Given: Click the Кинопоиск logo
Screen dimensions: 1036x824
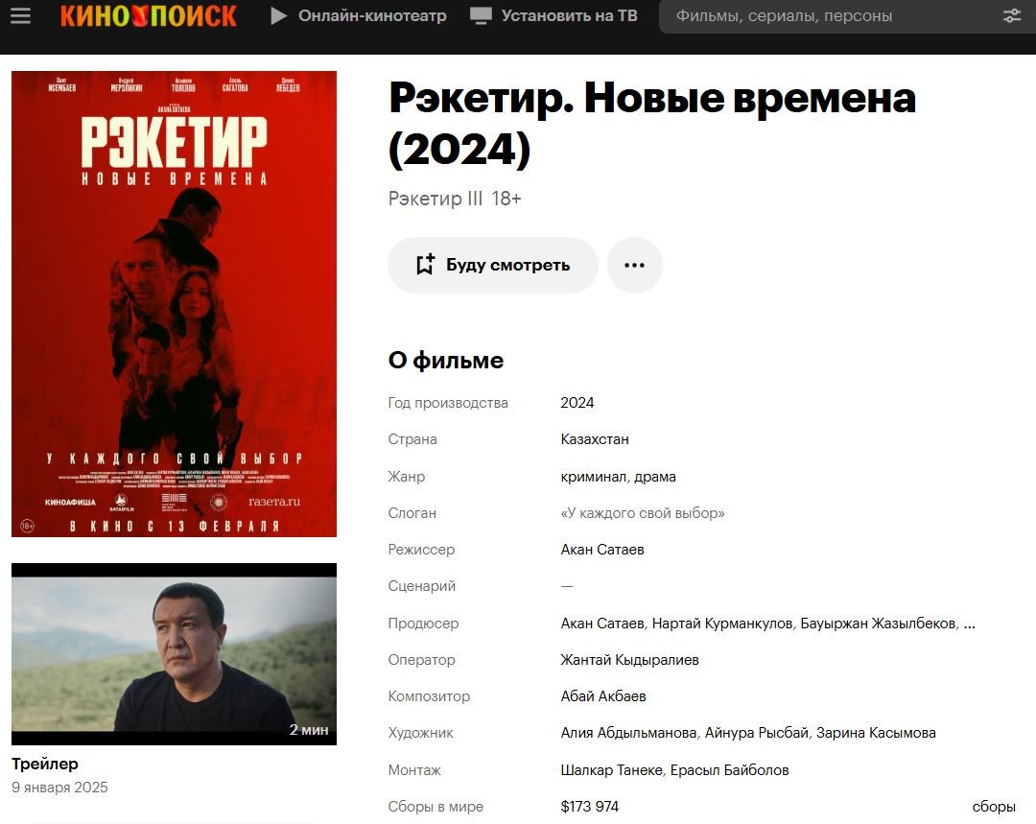Looking at the screenshot, I should click(148, 16).
